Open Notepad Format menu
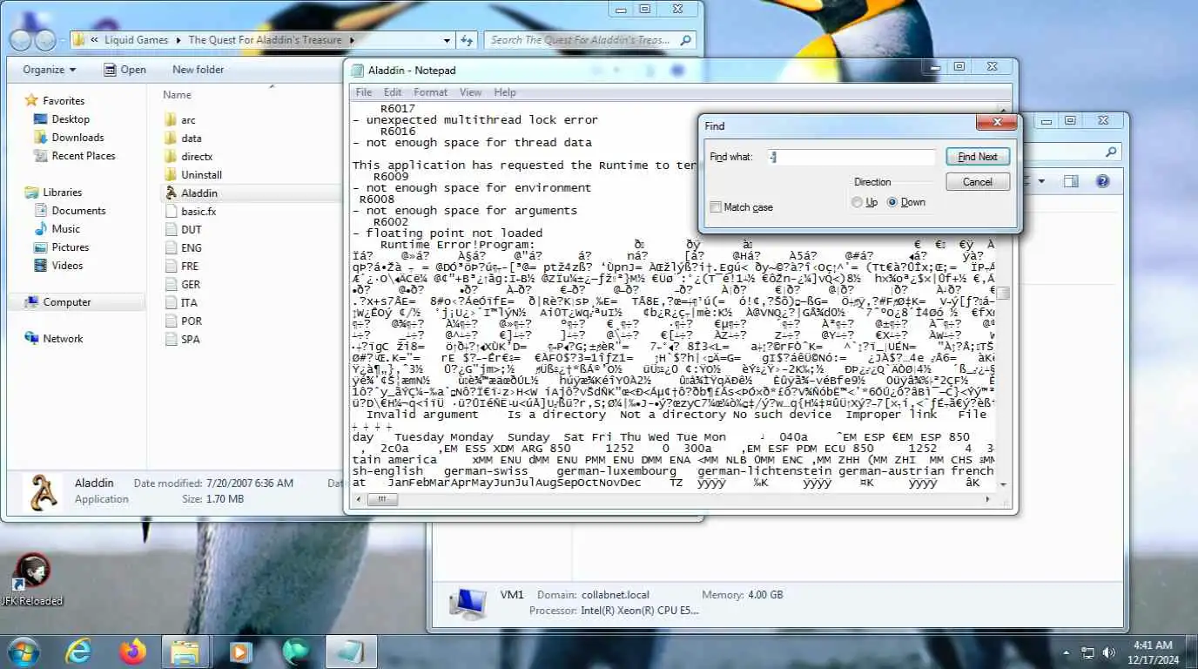The width and height of the screenshot is (1198, 669). [430, 92]
